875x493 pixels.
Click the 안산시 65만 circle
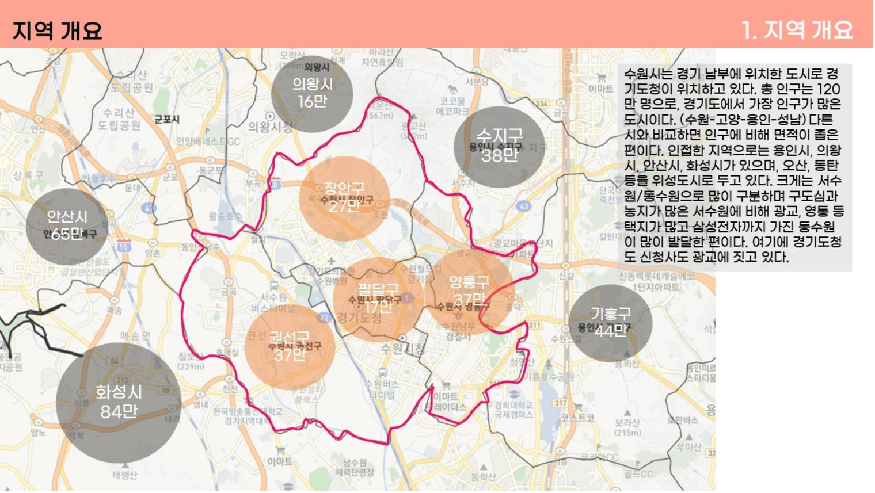(67, 227)
